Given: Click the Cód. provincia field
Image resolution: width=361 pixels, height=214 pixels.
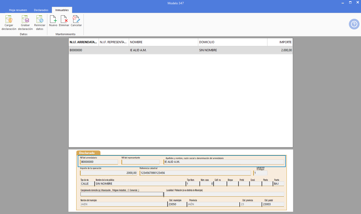Looking at the screenshot, I should tap(251, 204).
